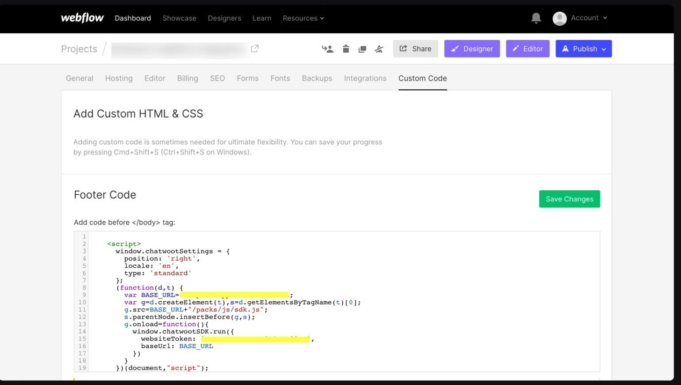The width and height of the screenshot is (681, 385).
Task: Click the duplicate project icon
Action: coord(362,49)
